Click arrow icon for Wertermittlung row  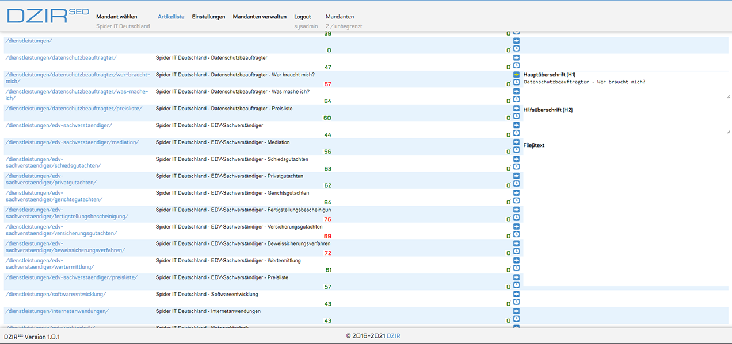pos(516,261)
